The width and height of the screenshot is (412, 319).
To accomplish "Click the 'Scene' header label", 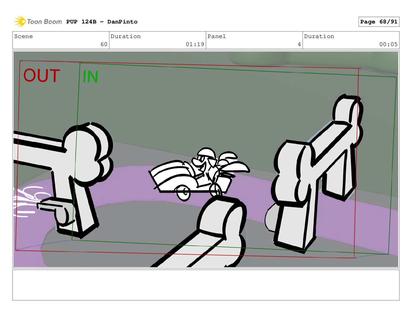I will [x=23, y=36].
